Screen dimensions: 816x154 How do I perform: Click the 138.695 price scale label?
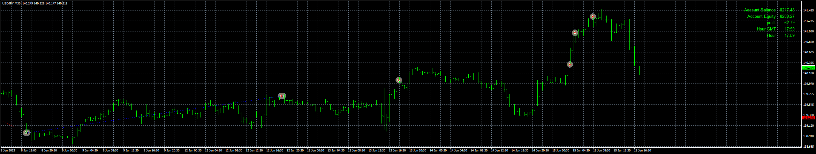[808, 147]
